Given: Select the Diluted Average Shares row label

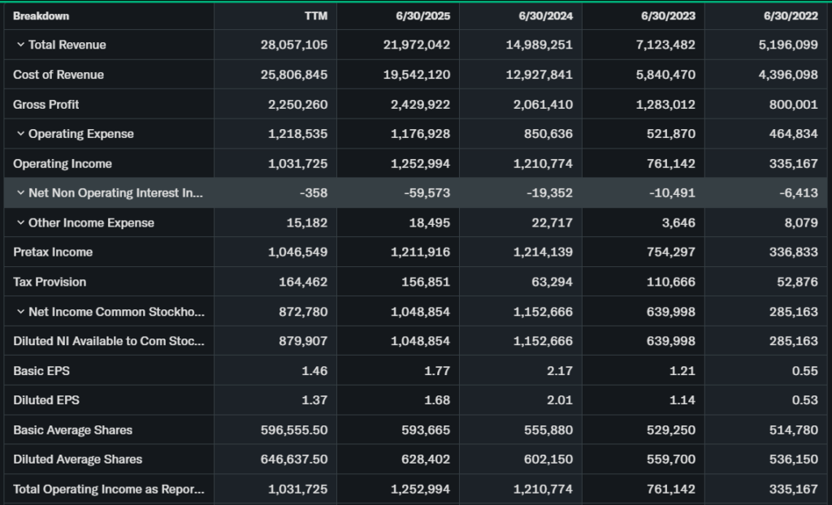Looking at the screenshot, I should pyautogui.click(x=77, y=460).
